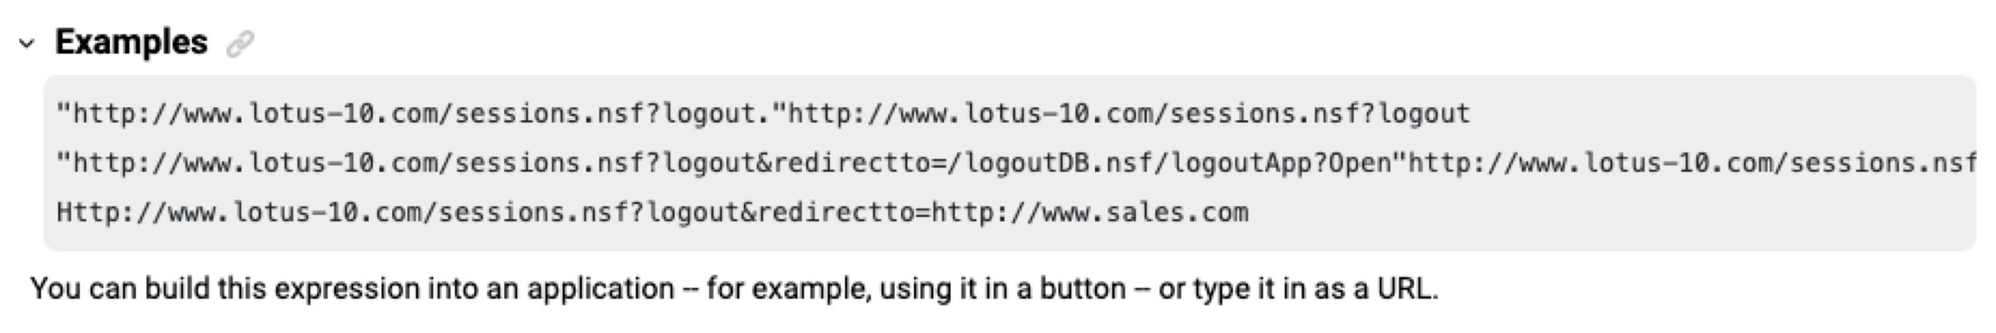This screenshot has height=333, width=1996.
Task: Click the word "application" in the description
Action: tap(601, 289)
